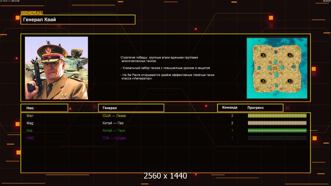Click start position 2 on the minimap
Screen dimensions: 331x186
click(x=263, y=81)
